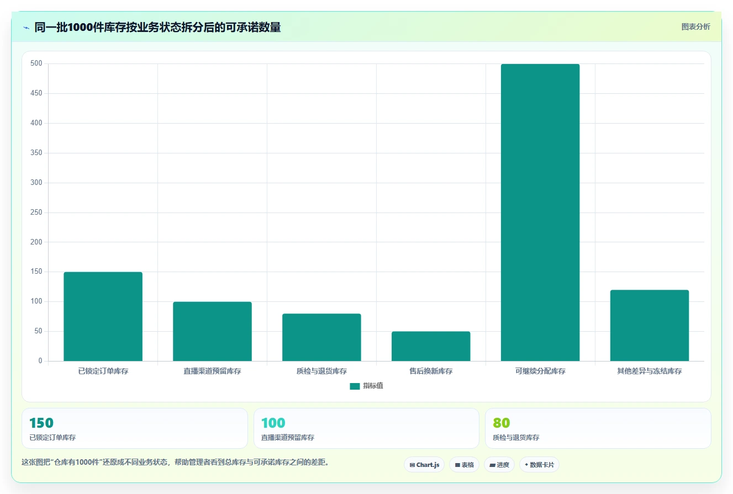This screenshot has width=733, height=494.
Task: Click the x-axis label 其他差异与冻结库存
Action: tap(650, 371)
